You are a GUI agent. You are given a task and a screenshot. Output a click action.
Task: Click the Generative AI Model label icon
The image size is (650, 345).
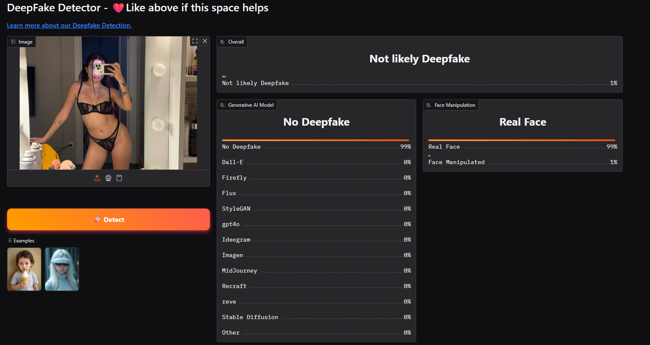(223, 105)
